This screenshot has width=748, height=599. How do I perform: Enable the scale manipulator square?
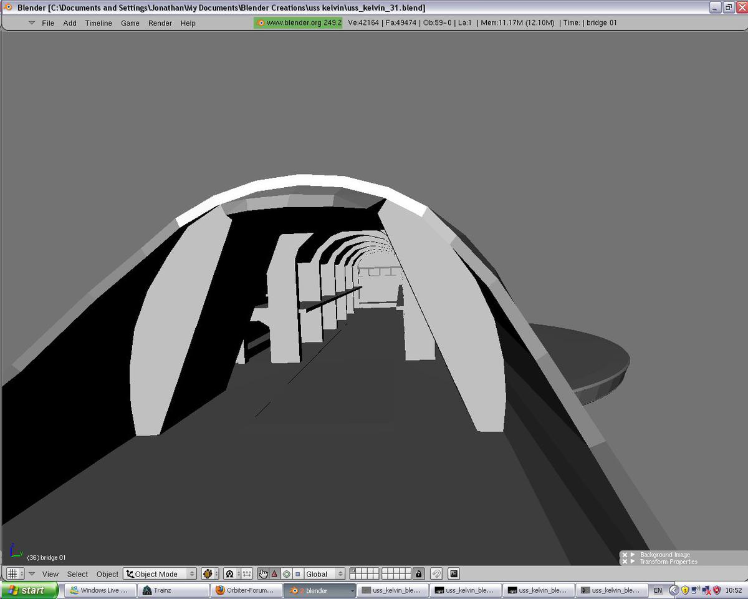point(297,573)
